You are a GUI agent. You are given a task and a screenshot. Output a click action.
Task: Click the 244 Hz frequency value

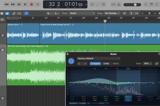(106, 97)
